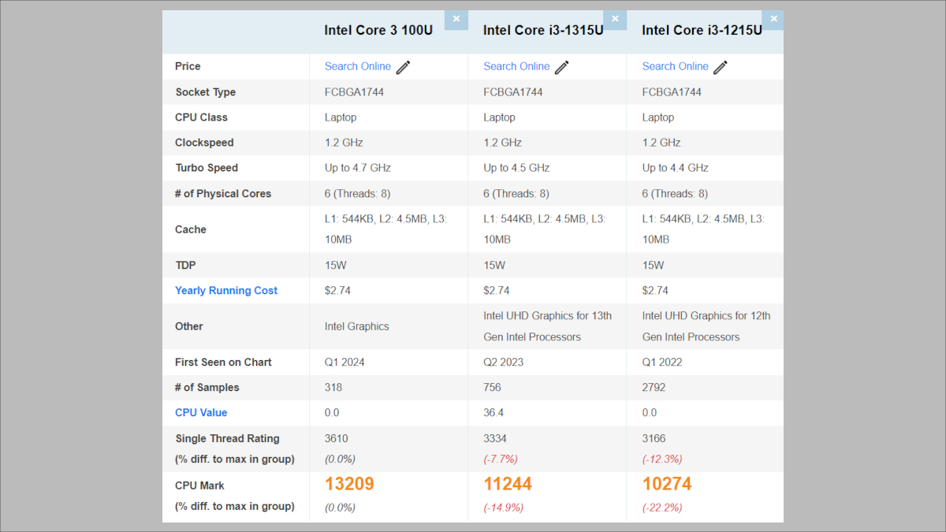Click the Single Thread Rating row label
The width and height of the screenshot is (946, 532).
coord(227,439)
